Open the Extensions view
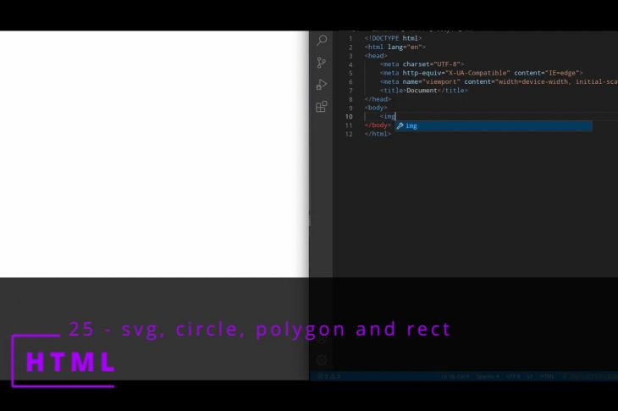Screen dimensions: 618x411 pos(322,107)
